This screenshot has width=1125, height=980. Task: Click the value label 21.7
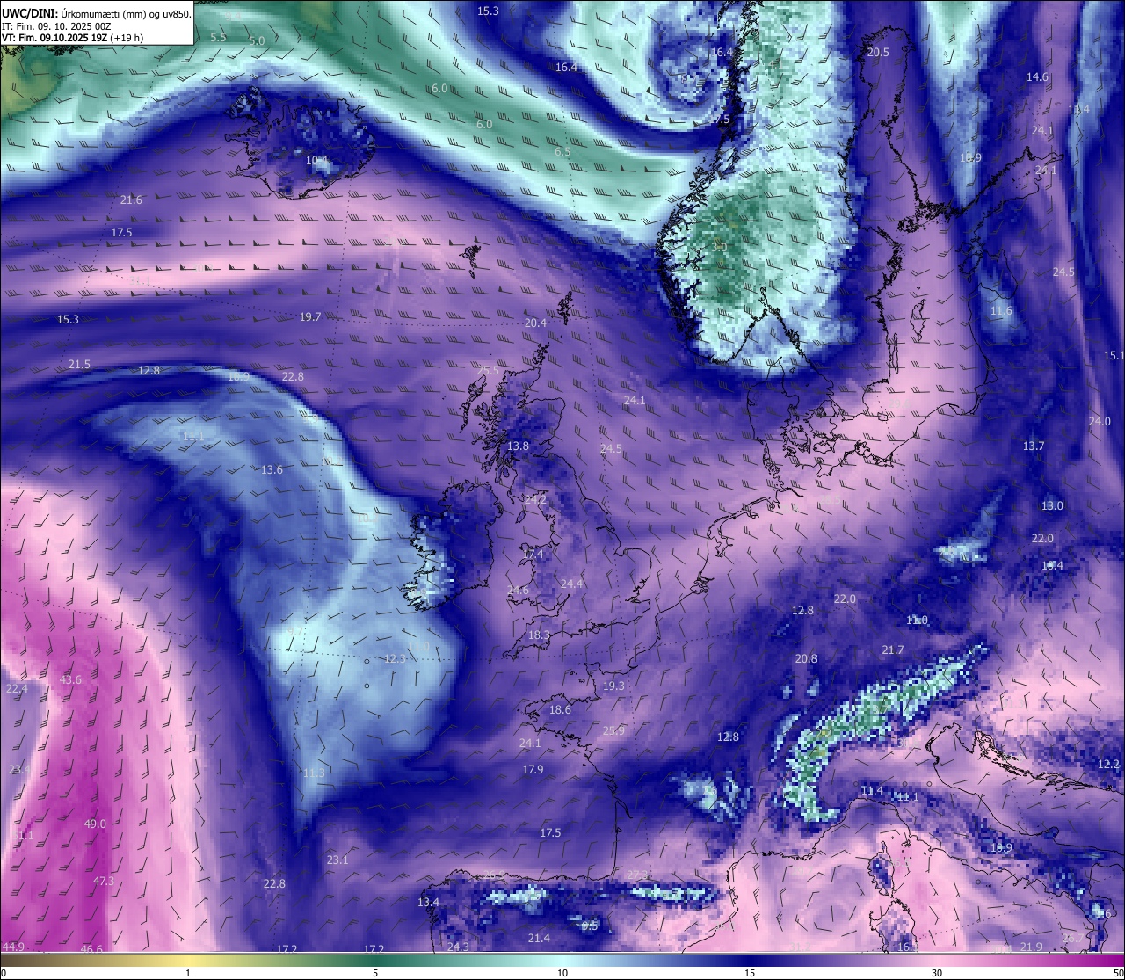point(892,650)
